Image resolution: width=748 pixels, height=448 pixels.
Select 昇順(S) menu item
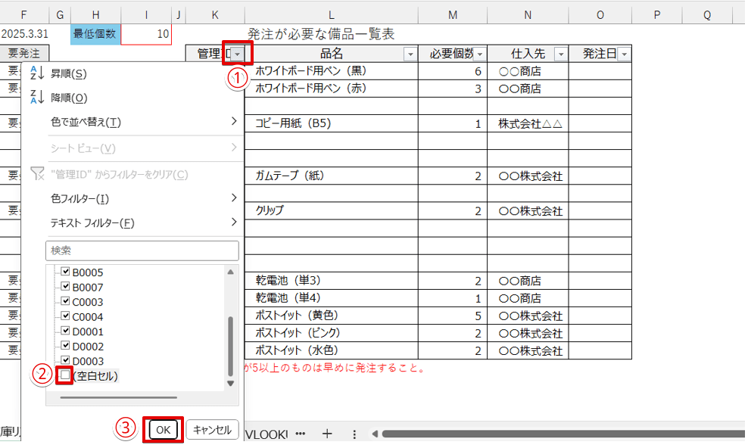[132, 73]
